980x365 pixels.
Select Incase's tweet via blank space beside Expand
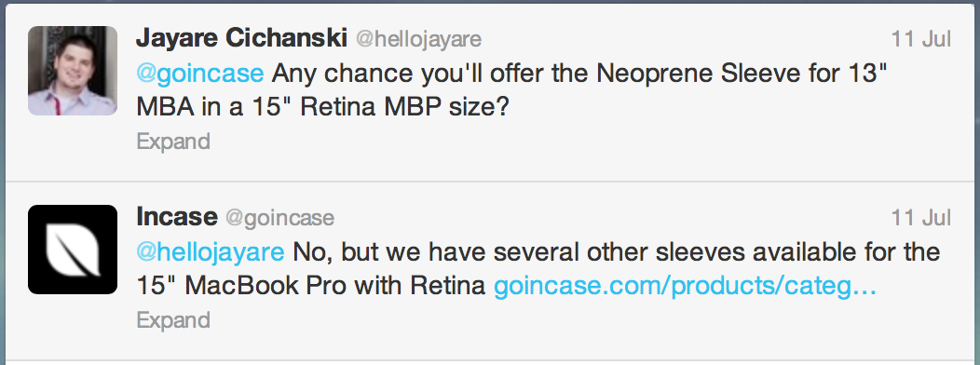click(563, 321)
